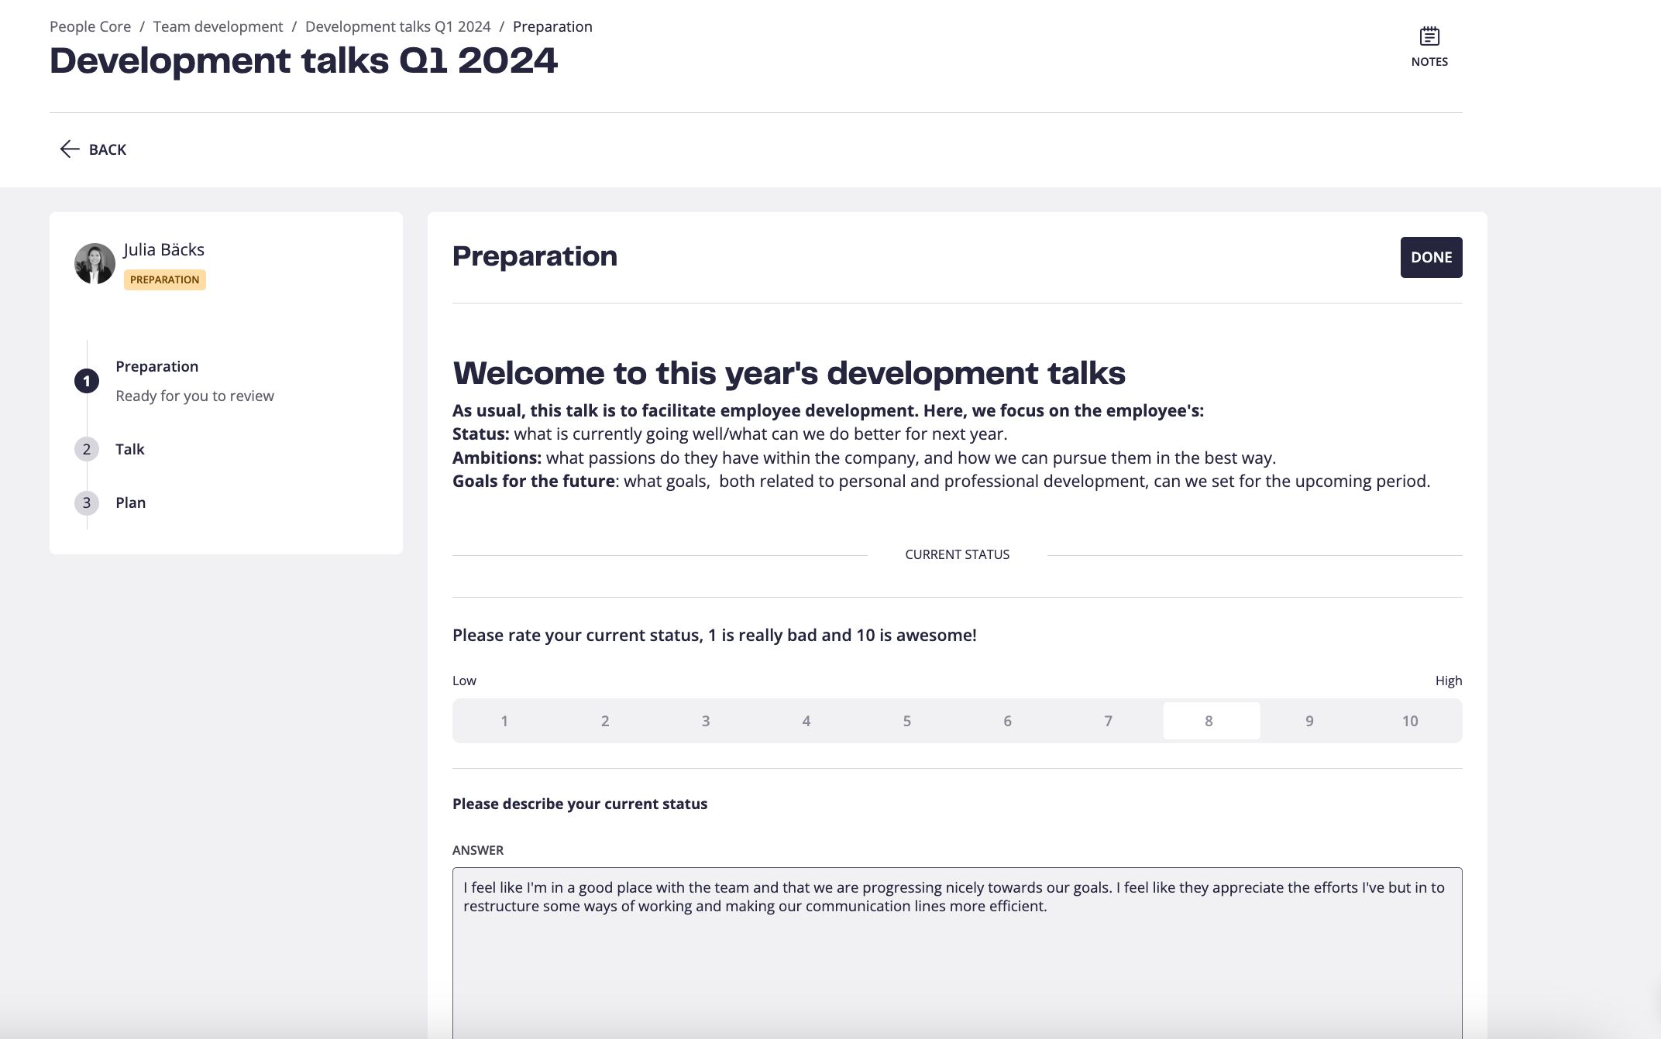Open Development talks Q1 2024 breadcrumb
This screenshot has width=1661, height=1039.
(x=398, y=26)
